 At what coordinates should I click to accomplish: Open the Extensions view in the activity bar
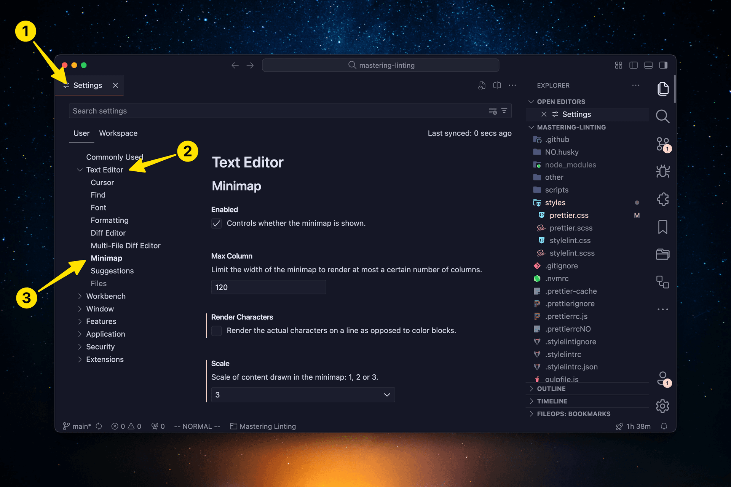pos(662,199)
